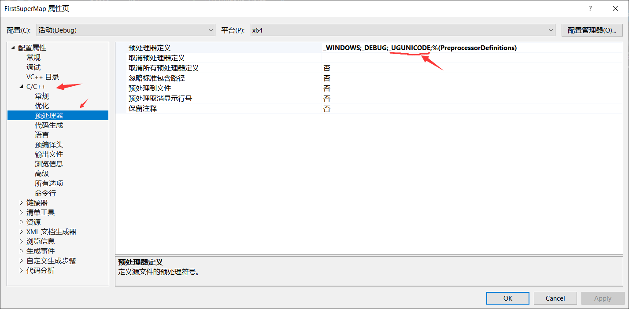Click the 配置管理器(O) button
The image size is (629, 309).
click(x=592, y=30)
